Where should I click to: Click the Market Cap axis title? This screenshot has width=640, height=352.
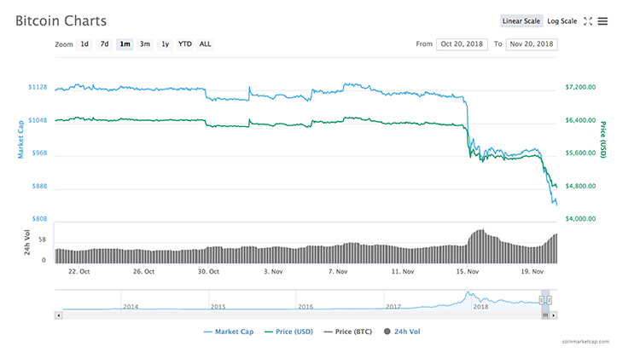pos(20,140)
